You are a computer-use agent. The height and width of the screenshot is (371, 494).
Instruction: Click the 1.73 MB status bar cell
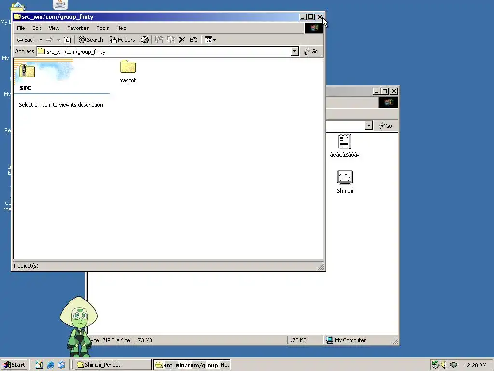[x=304, y=340]
